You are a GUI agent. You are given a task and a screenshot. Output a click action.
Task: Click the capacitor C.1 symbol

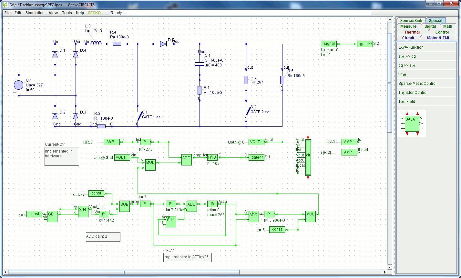[x=199, y=64]
